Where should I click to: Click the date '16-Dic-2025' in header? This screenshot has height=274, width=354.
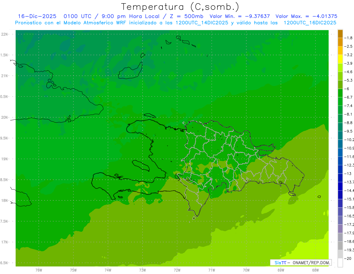coord(37,16)
